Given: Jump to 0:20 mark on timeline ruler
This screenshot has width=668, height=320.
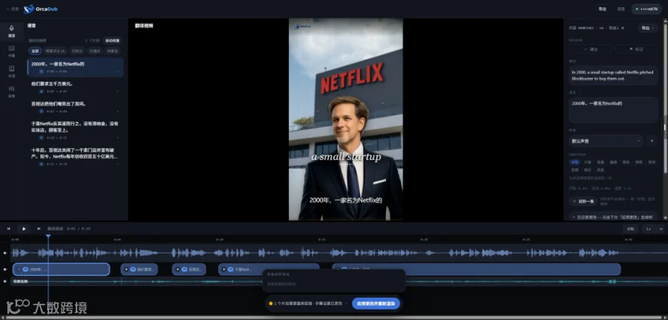Looking at the screenshot, I should click(x=423, y=240).
